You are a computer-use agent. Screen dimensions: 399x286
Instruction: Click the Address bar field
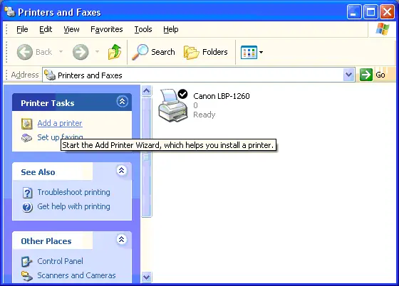tap(199, 75)
